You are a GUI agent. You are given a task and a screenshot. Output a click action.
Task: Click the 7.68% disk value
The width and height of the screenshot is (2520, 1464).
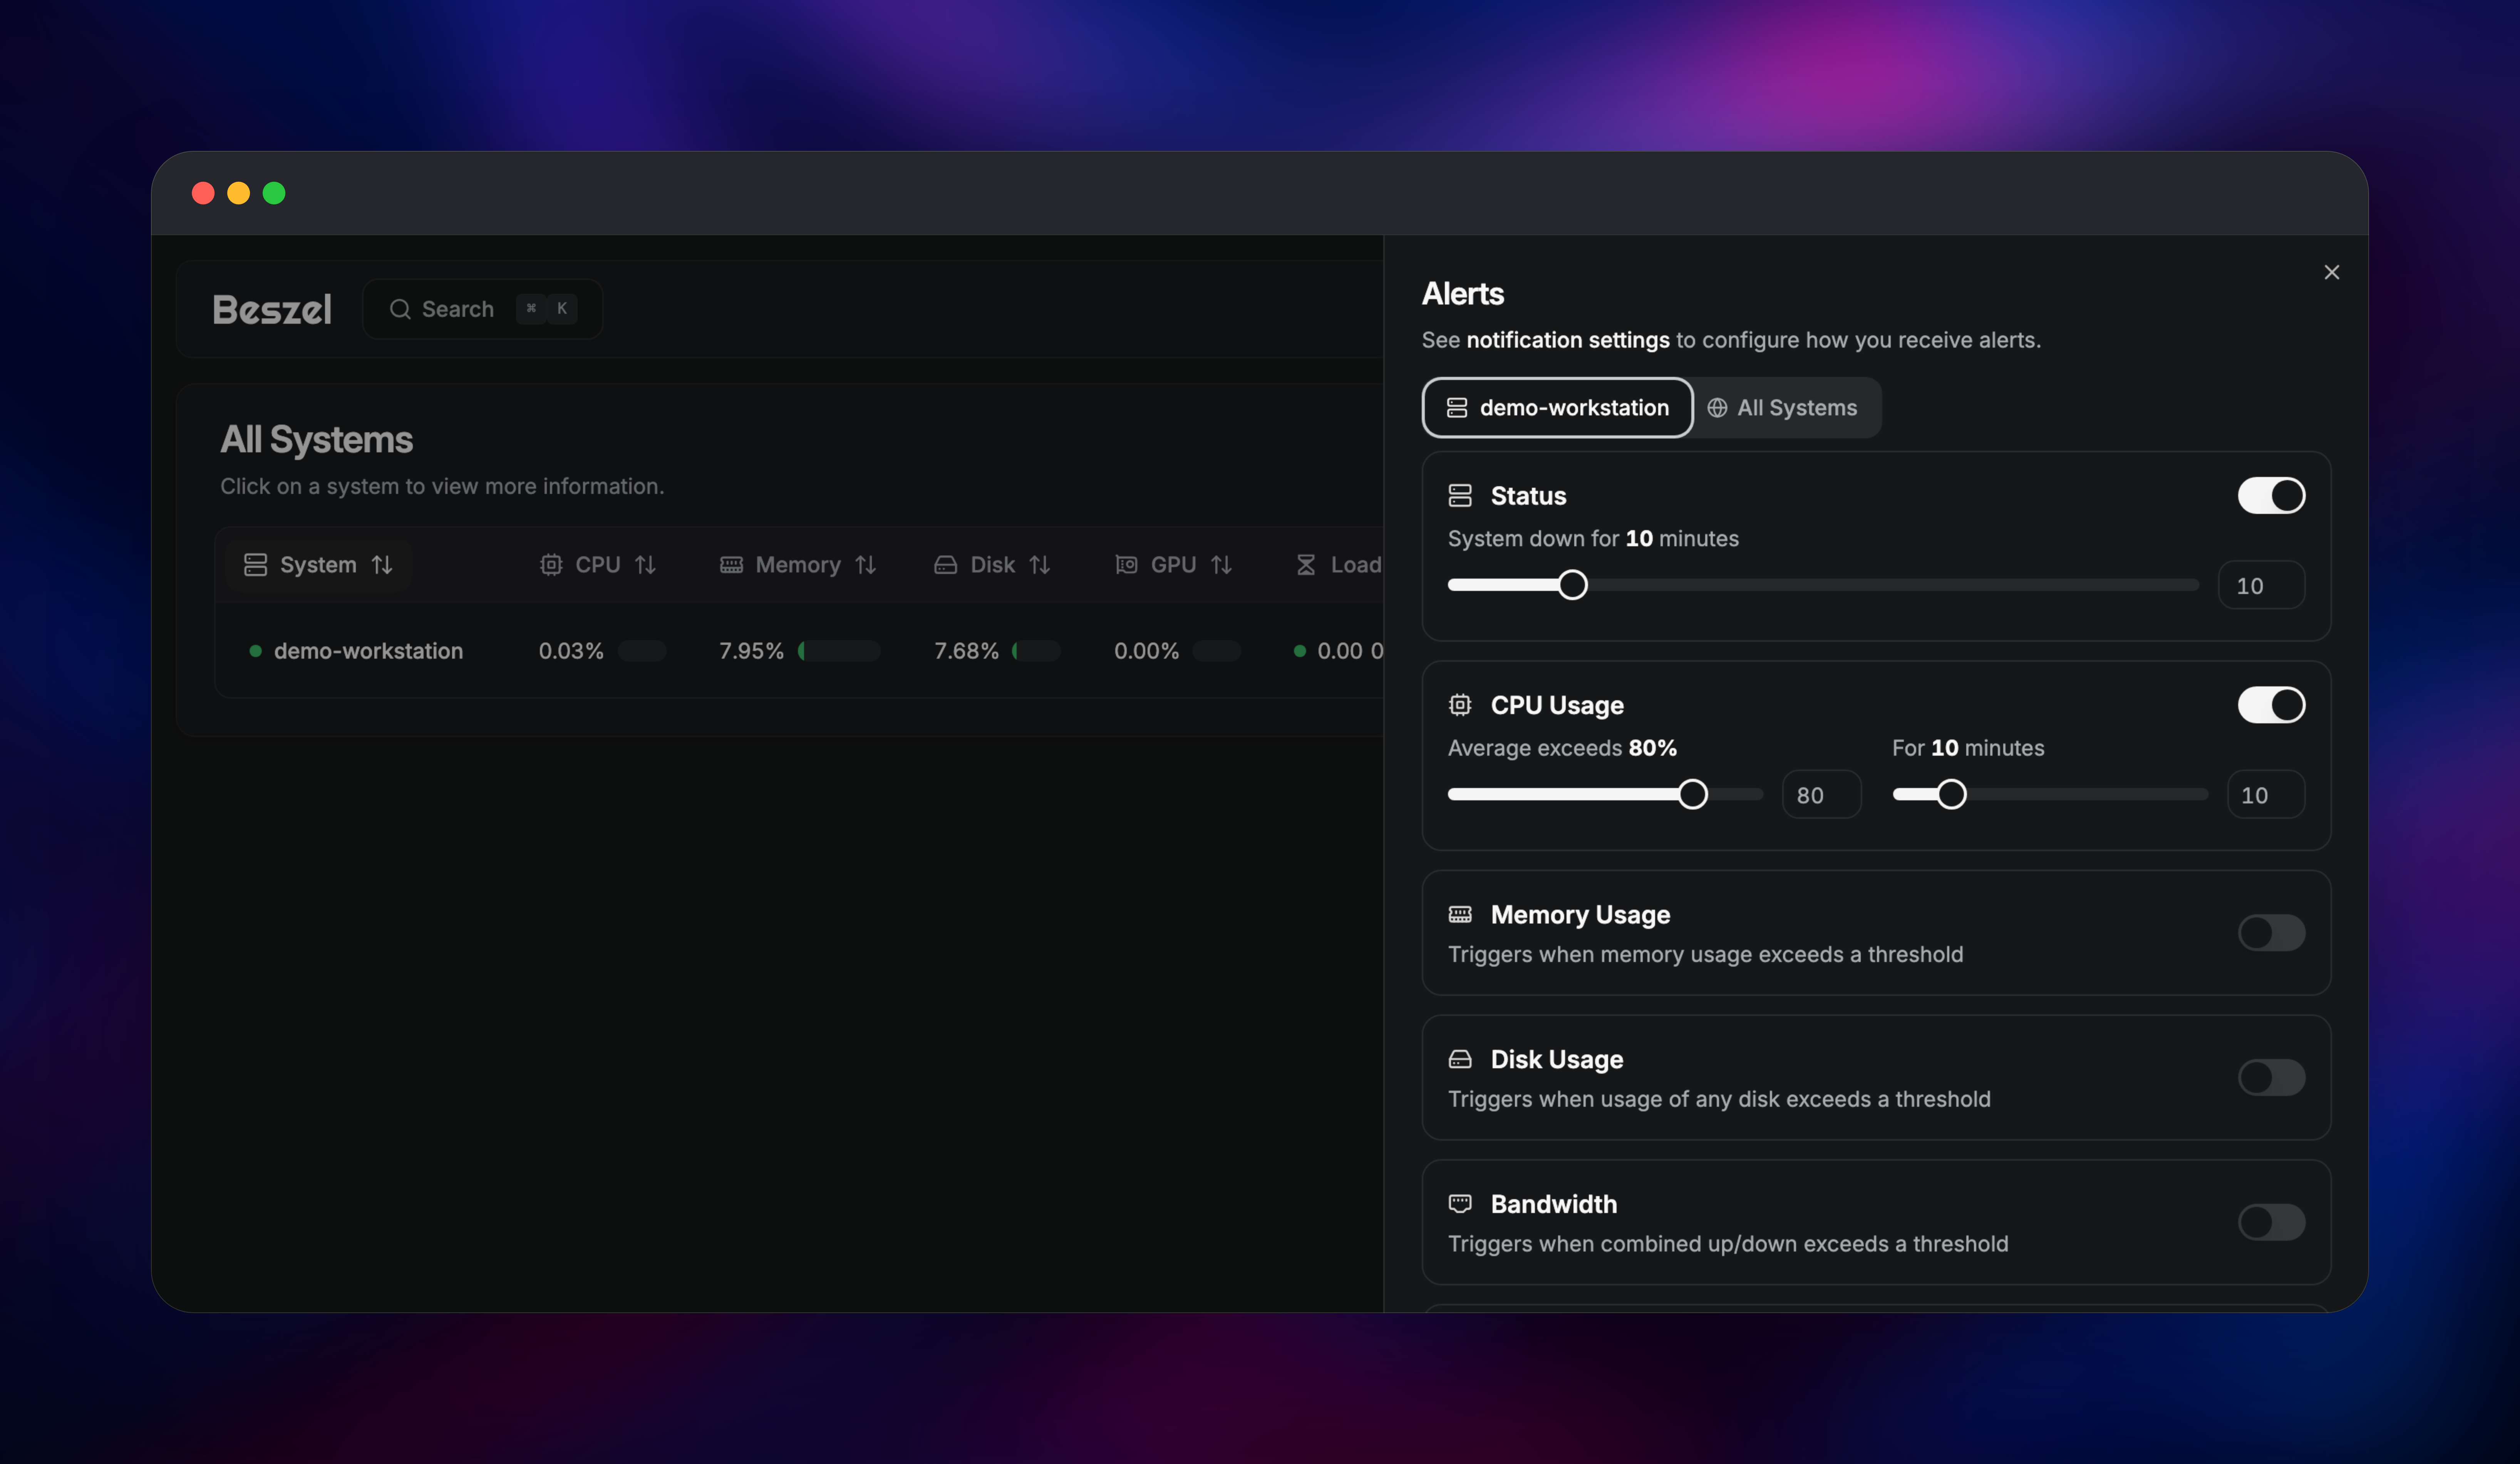tap(966, 651)
